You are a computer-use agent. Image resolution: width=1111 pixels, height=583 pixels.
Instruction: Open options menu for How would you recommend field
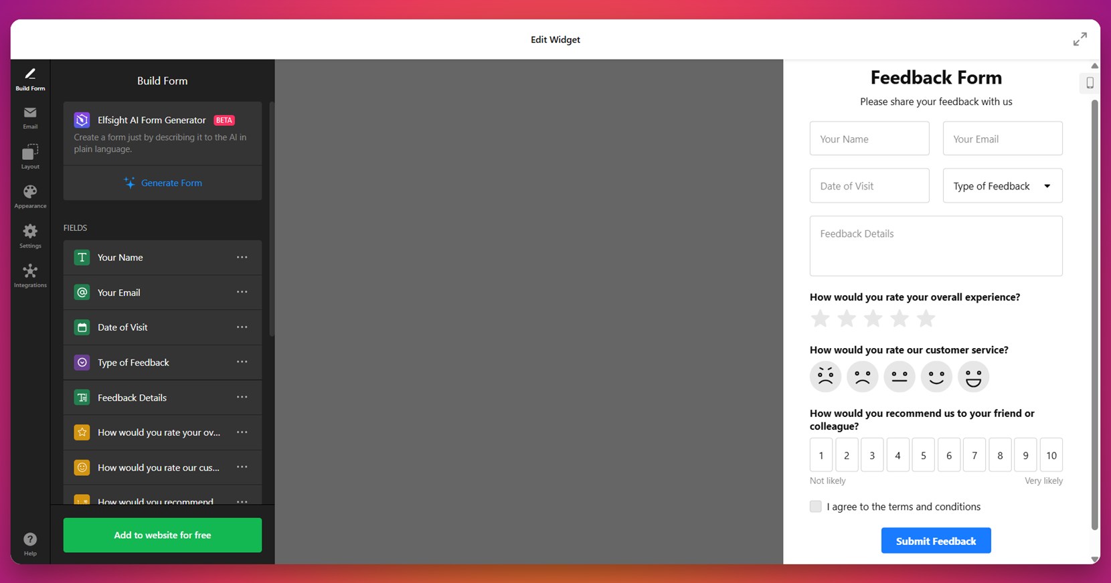pos(242,501)
